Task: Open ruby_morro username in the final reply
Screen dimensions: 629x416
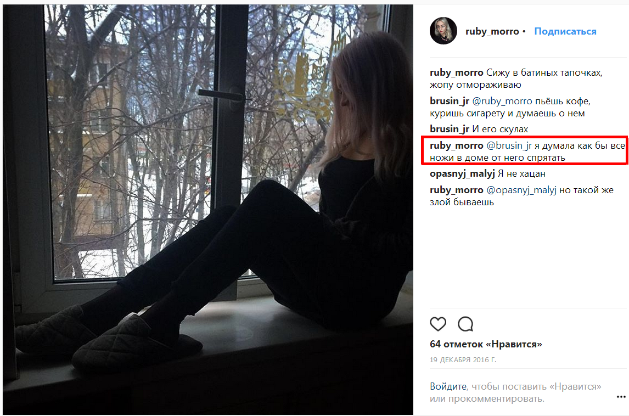Action: (457, 190)
